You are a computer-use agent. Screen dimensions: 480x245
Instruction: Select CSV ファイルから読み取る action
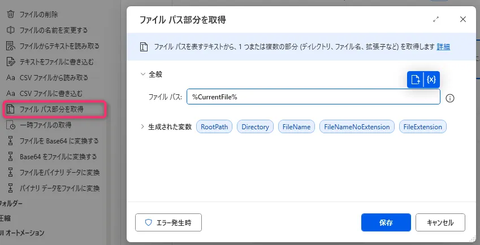(x=53, y=77)
